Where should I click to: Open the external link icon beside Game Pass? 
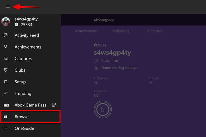tap(54, 105)
